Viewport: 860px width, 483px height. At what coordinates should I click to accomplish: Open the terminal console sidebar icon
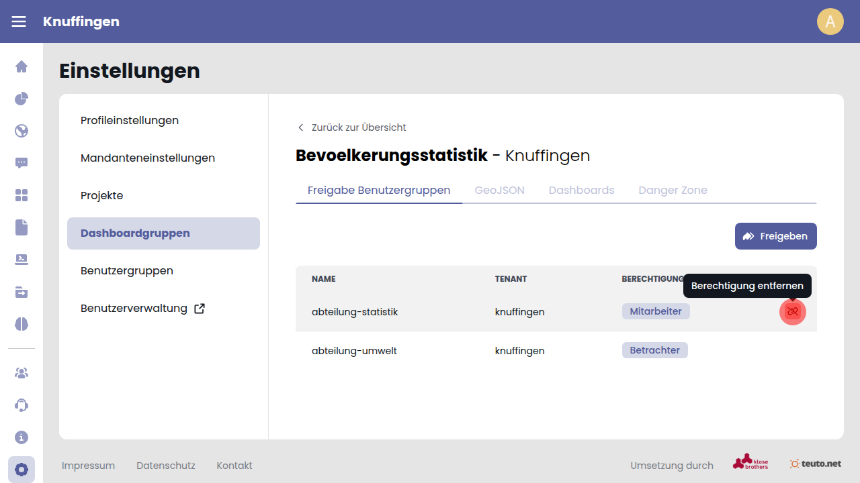tap(21, 260)
